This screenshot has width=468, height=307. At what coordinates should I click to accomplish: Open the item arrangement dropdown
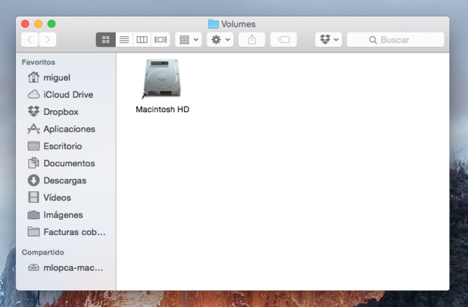pyautogui.click(x=189, y=40)
